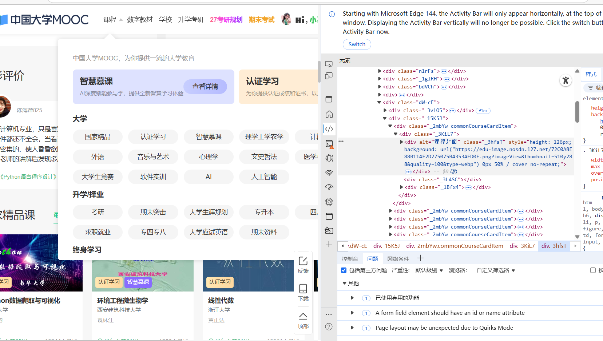Click the dock/activity bar layout icon
The width and height of the screenshot is (603, 341).
point(329,99)
